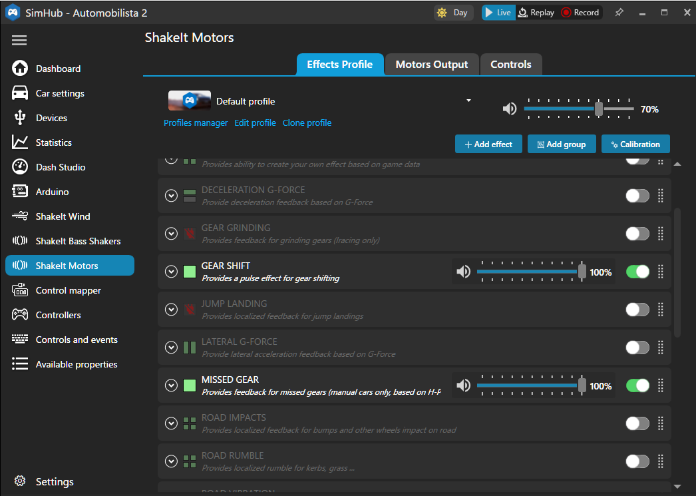Click the Lateral G-Force motor layout icon
The height and width of the screenshot is (496, 696).
point(190,348)
